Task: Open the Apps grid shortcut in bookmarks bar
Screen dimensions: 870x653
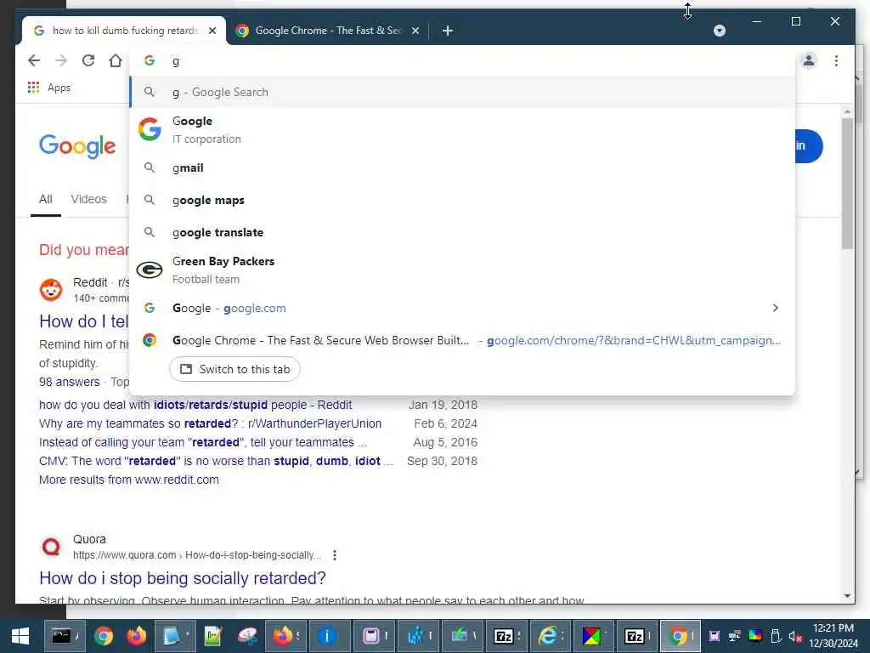Action: tap(48, 88)
